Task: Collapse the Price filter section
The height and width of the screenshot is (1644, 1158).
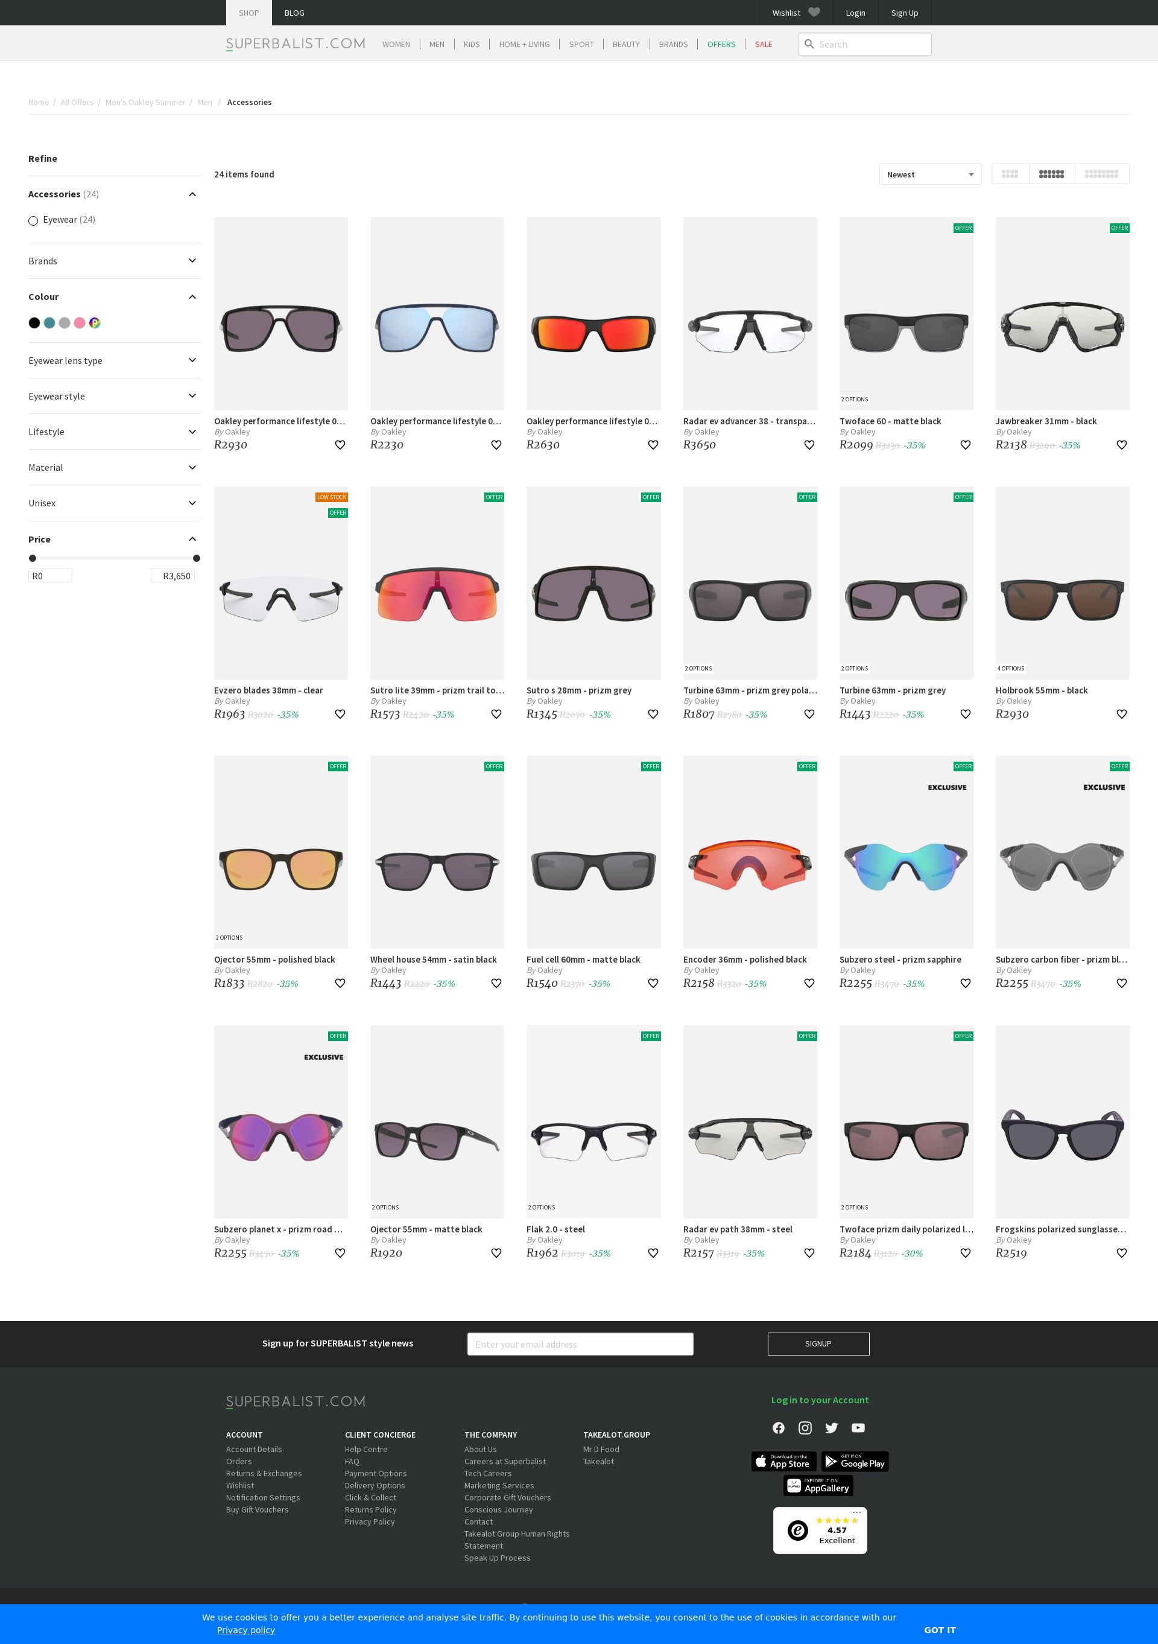Action: click(192, 538)
